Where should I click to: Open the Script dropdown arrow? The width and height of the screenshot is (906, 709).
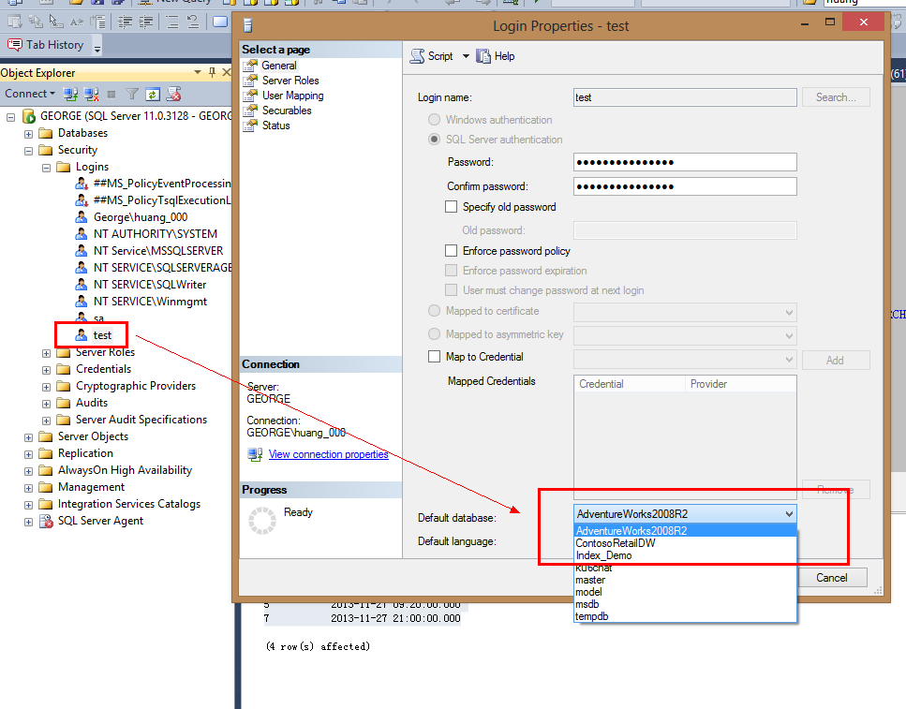(x=466, y=56)
